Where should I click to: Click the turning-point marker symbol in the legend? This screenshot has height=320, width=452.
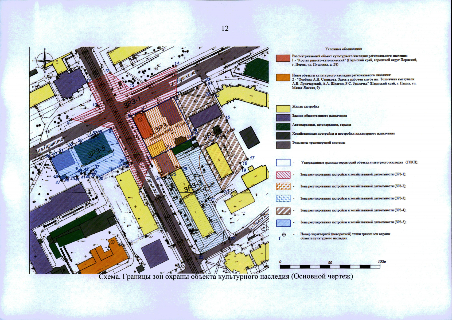click(284, 234)
